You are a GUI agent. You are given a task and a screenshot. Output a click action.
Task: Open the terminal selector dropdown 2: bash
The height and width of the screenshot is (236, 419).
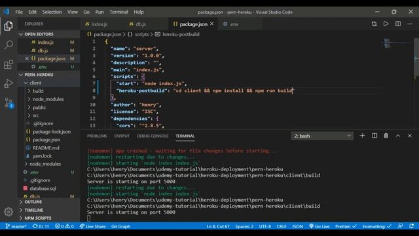(322, 136)
